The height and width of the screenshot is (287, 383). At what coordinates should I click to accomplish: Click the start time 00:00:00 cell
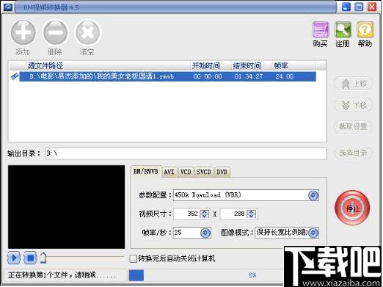208,76
